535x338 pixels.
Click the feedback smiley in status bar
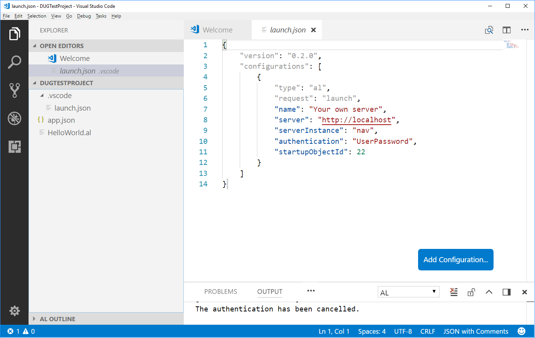click(521, 331)
